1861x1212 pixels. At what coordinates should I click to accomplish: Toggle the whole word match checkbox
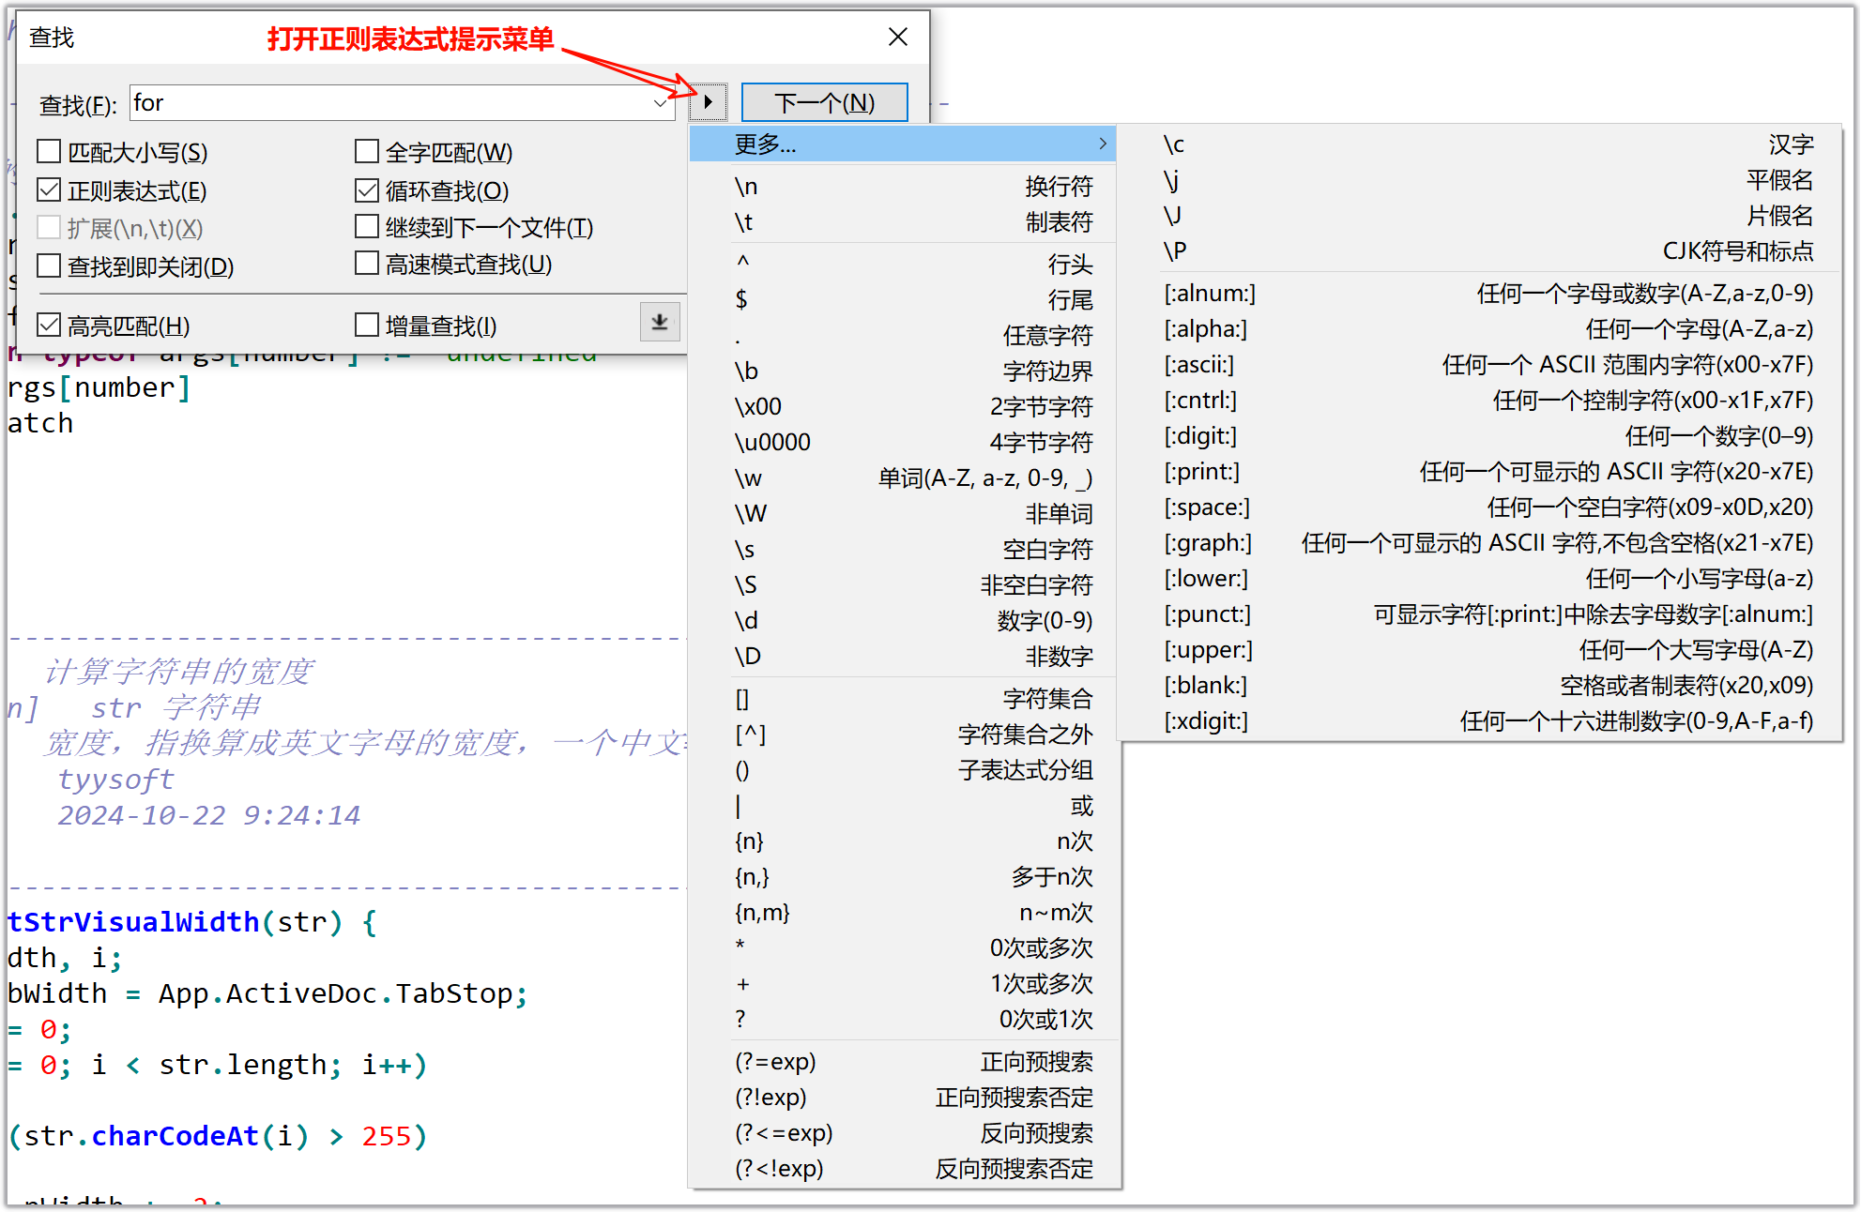tap(367, 152)
